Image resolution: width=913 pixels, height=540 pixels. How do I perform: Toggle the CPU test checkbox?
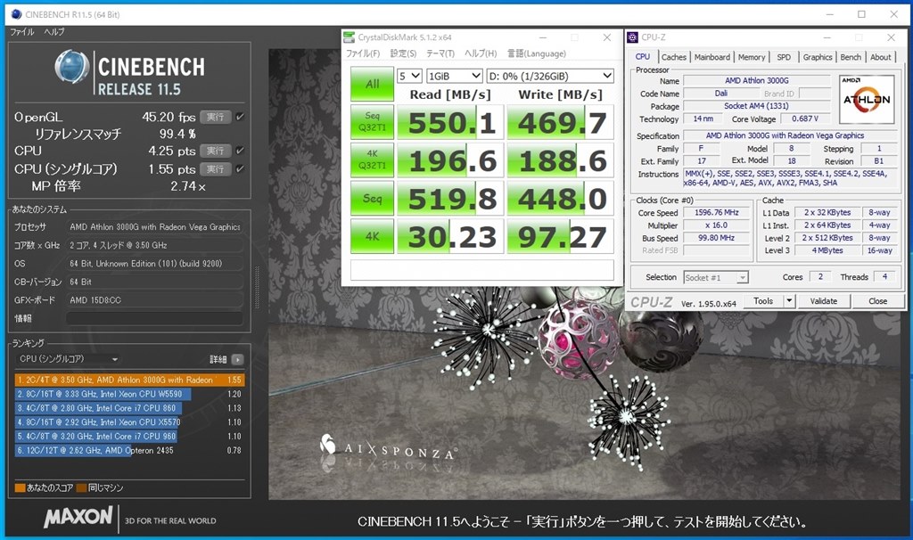(240, 151)
